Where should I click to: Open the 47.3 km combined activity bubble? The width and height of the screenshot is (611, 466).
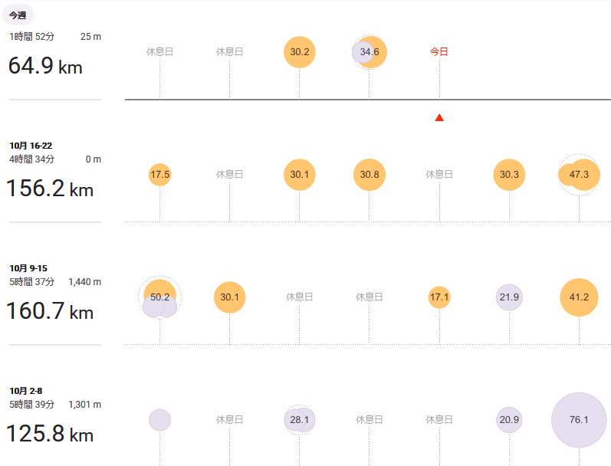579,175
